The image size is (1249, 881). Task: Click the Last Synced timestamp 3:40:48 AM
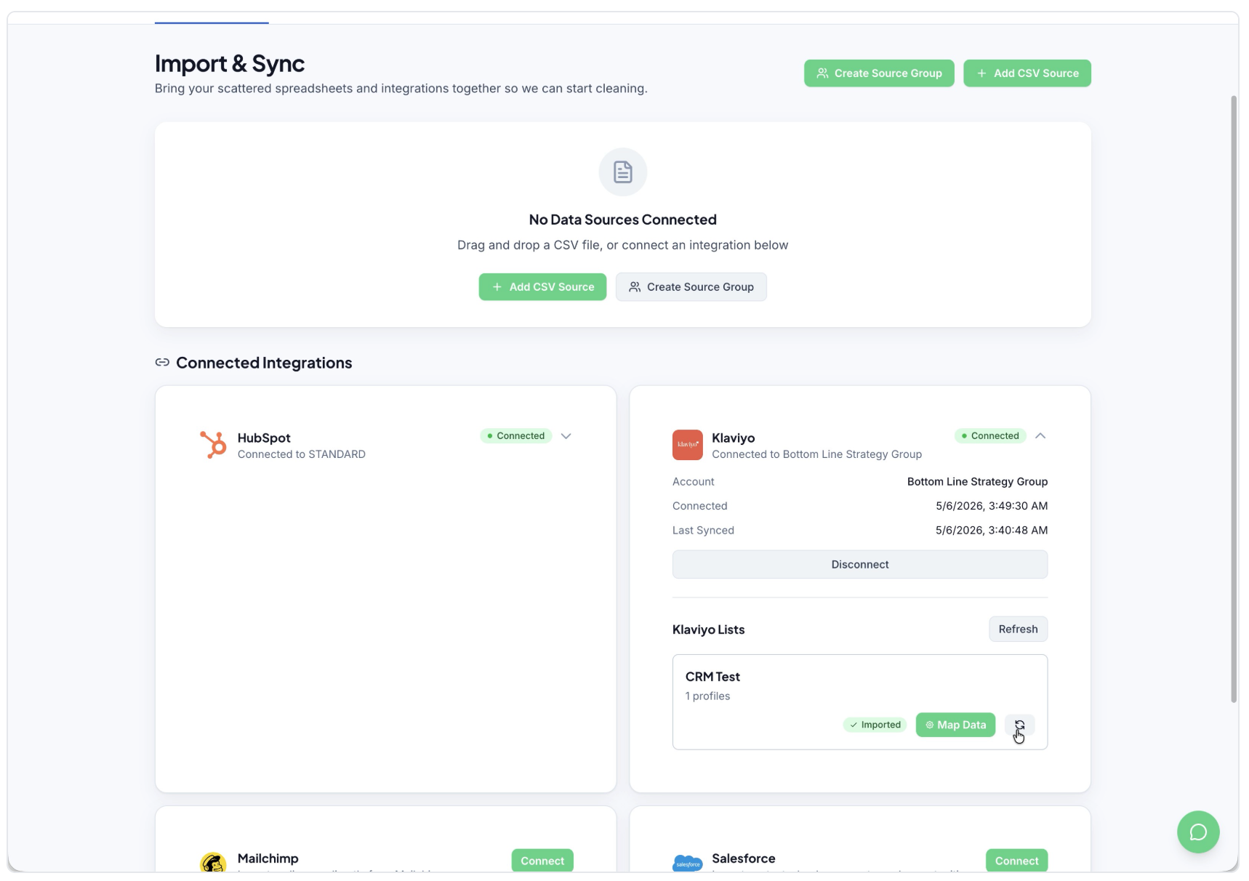992,531
